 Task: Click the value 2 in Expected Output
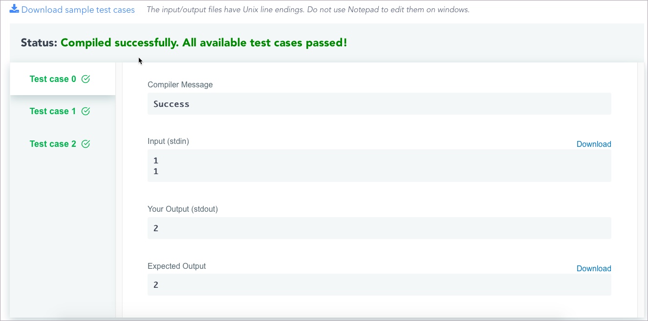point(155,284)
